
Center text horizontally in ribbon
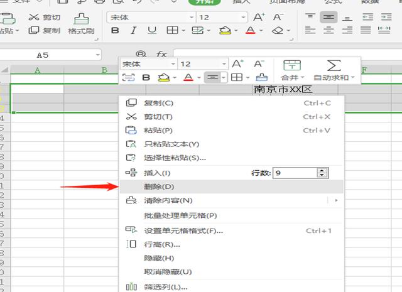click(329, 31)
